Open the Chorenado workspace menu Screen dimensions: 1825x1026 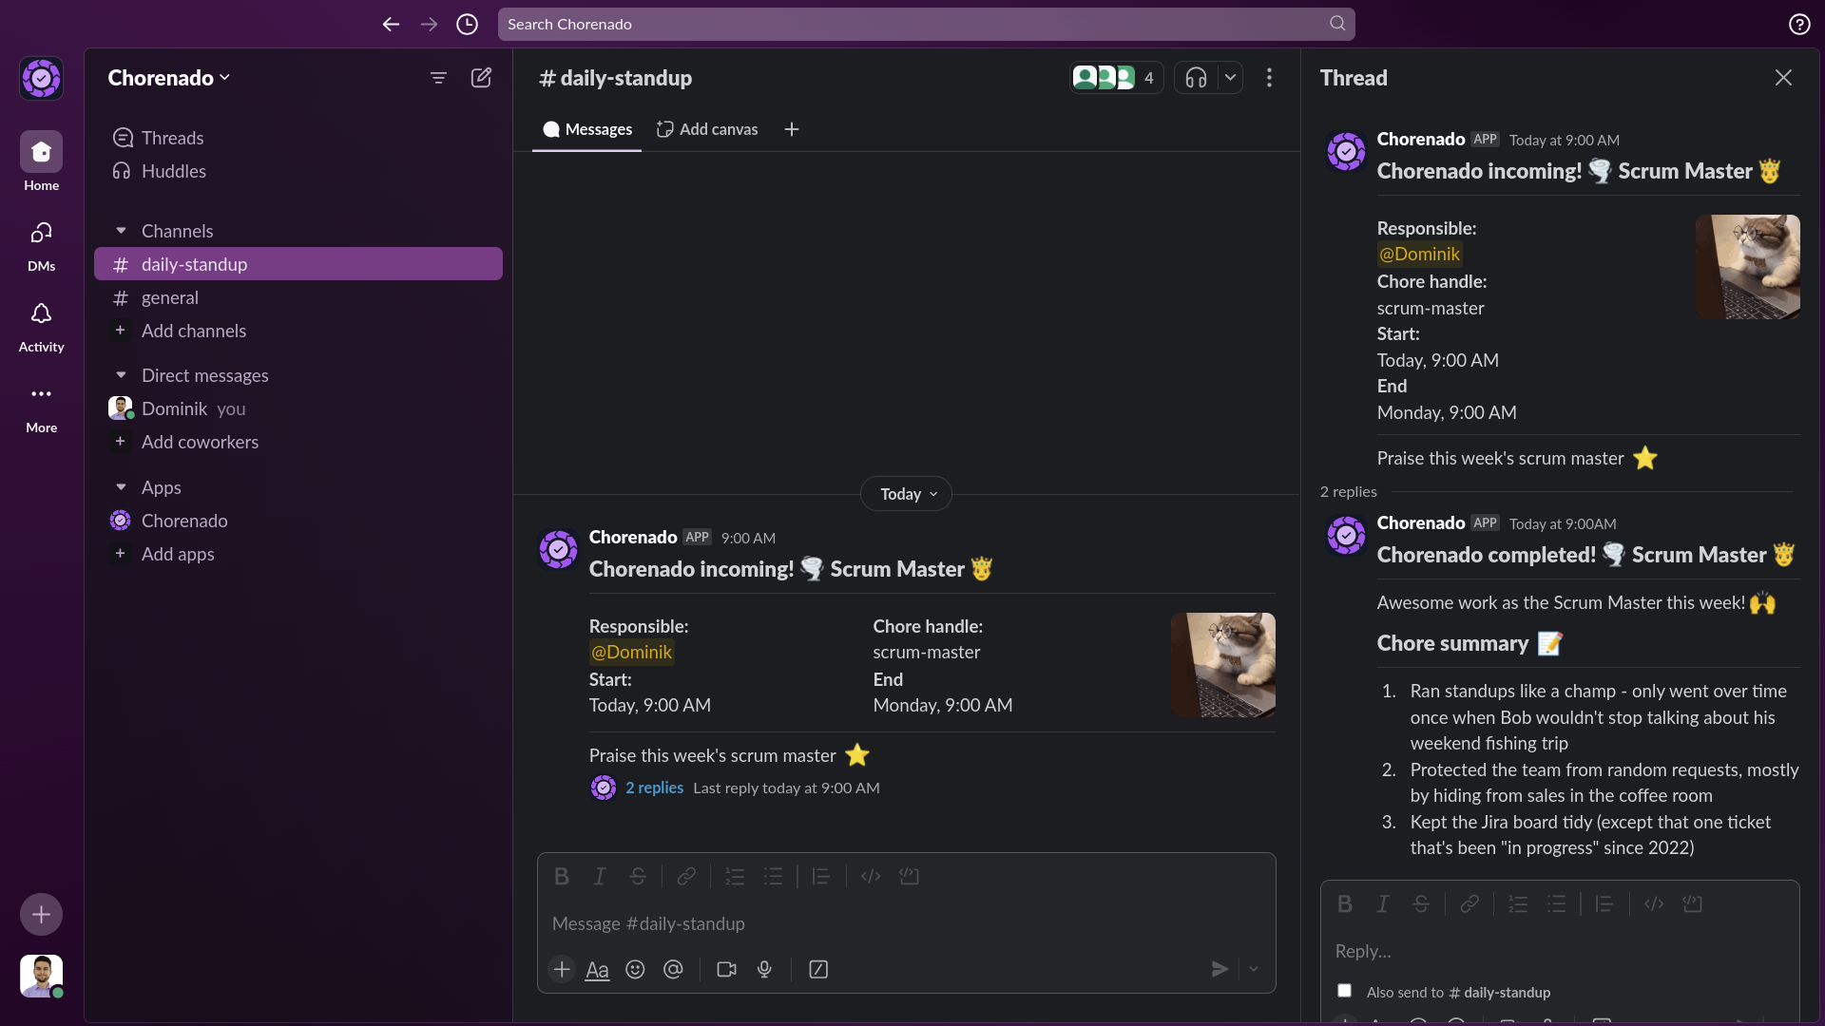tap(169, 78)
